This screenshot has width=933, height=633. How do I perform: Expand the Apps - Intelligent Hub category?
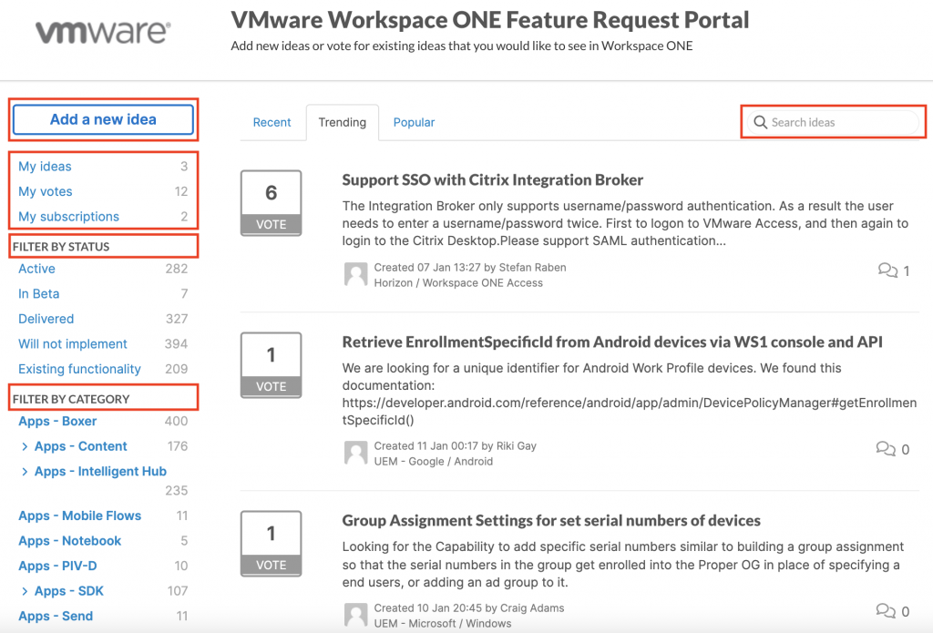pos(25,472)
